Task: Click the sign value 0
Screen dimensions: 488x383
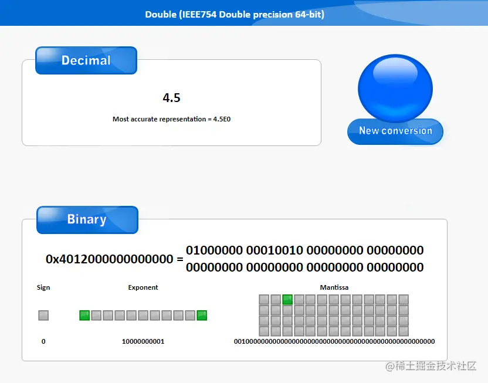Action: coord(43,341)
